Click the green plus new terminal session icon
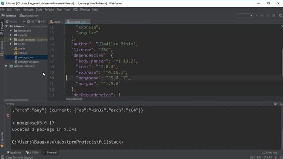283x159 pixels. click(8, 110)
